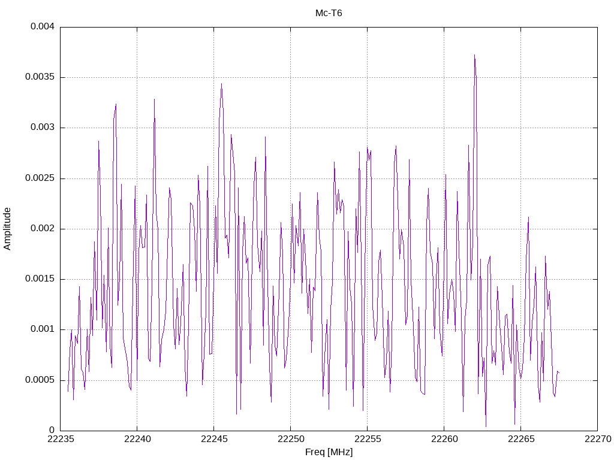Click the y-axis tick label 0.004
614x460 pixels.
43,26
